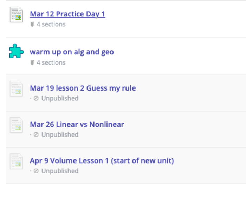The height and width of the screenshot is (198, 246).
Task: Click the unpublished circle icon under Mar 19 lesson
Action: [36, 99]
